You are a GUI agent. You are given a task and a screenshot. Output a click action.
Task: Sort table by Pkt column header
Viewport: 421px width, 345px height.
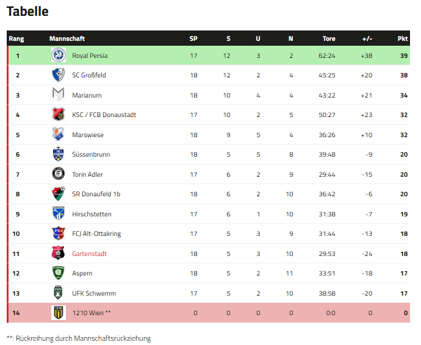tap(403, 38)
